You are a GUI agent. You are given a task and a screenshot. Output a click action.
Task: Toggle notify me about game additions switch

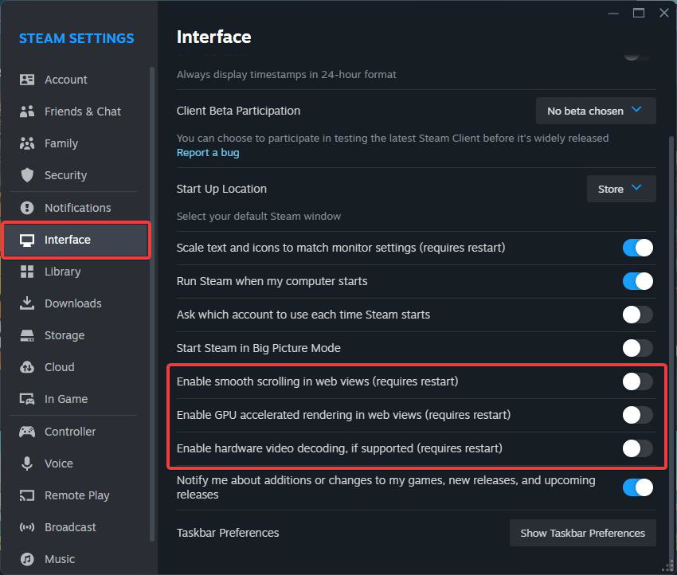coord(637,487)
